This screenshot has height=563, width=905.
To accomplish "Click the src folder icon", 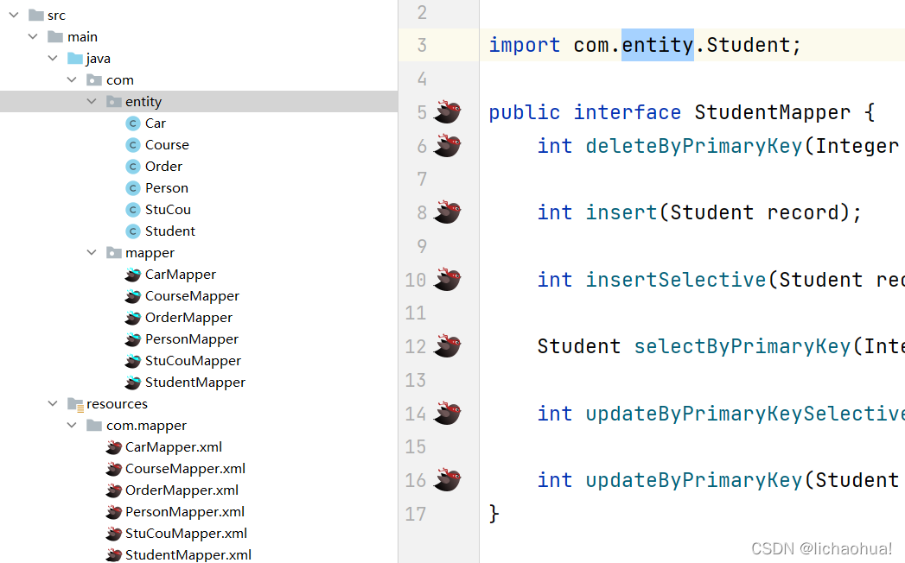I will [x=36, y=15].
